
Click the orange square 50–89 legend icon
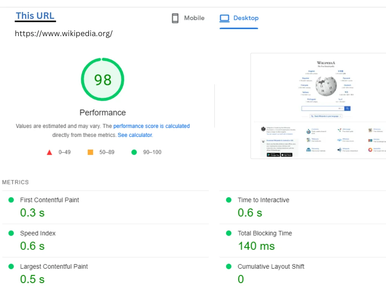90,152
